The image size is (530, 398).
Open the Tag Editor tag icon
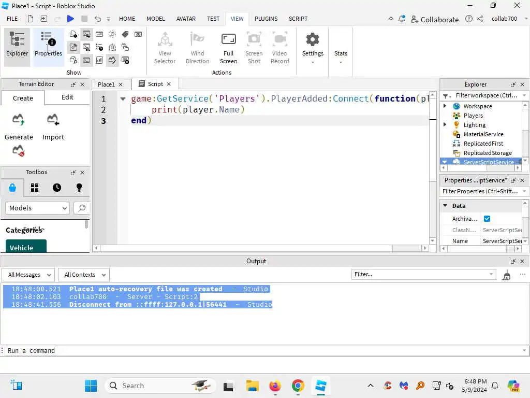tap(125, 34)
